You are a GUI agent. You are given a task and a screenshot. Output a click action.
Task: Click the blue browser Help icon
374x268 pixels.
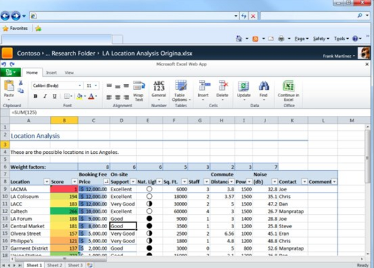click(x=355, y=39)
